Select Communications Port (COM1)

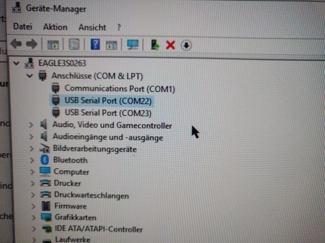coord(120,89)
